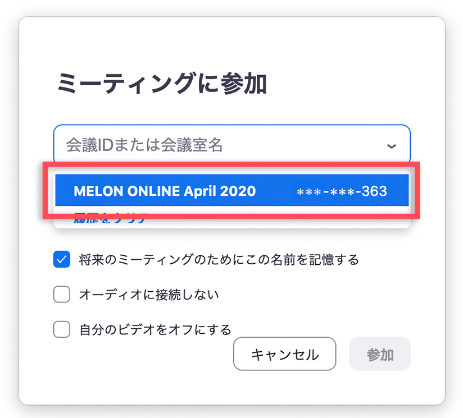Click the ミーティングに参加 dialog heading
Viewport: 463px width, 418px height.
pyautogui.click(x=162, y=84)
